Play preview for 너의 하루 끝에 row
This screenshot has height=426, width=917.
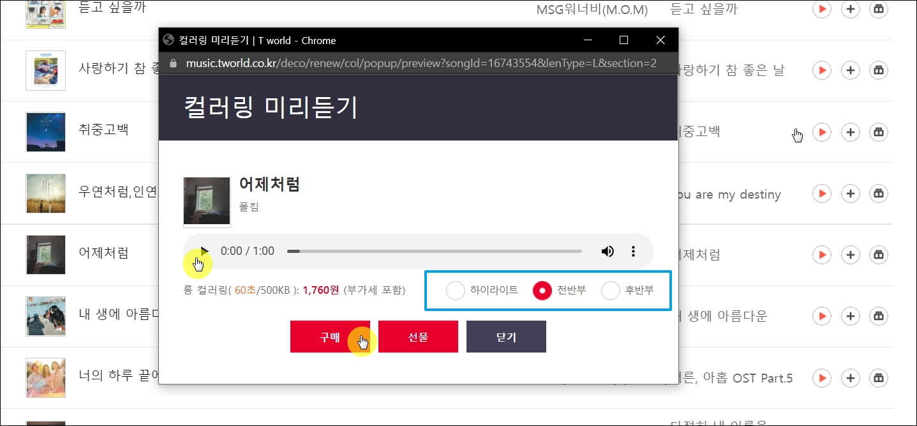(822, 378)
